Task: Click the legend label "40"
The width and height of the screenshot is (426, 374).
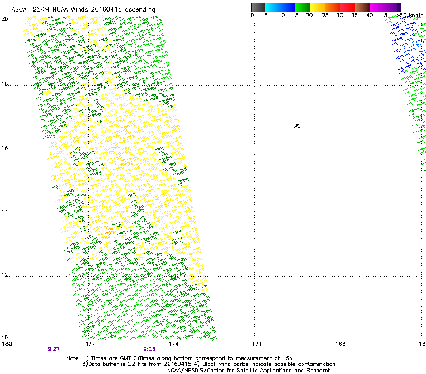Action: pos(370,16)
